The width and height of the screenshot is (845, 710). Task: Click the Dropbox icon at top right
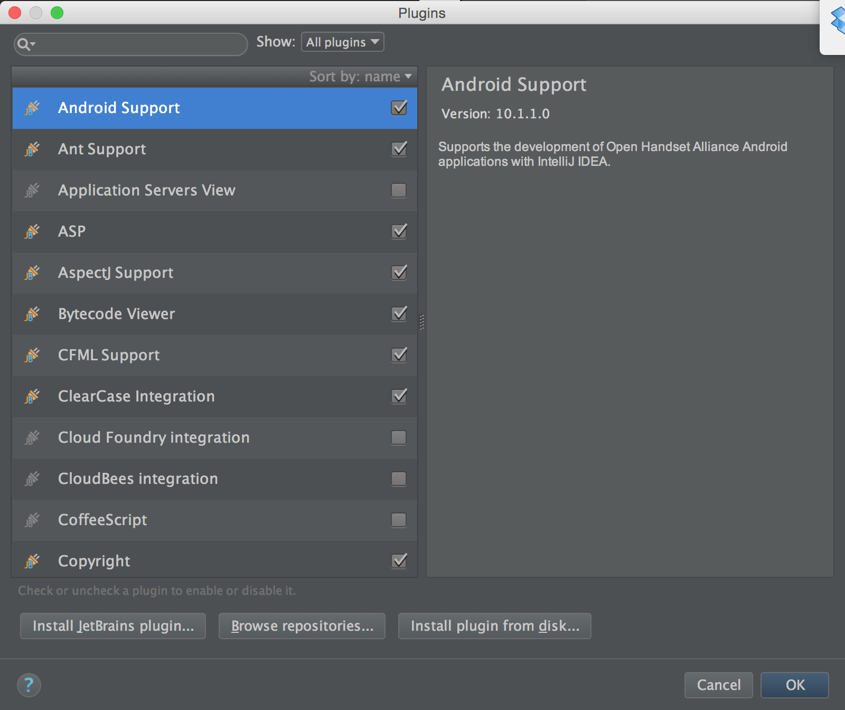point(838,21)
